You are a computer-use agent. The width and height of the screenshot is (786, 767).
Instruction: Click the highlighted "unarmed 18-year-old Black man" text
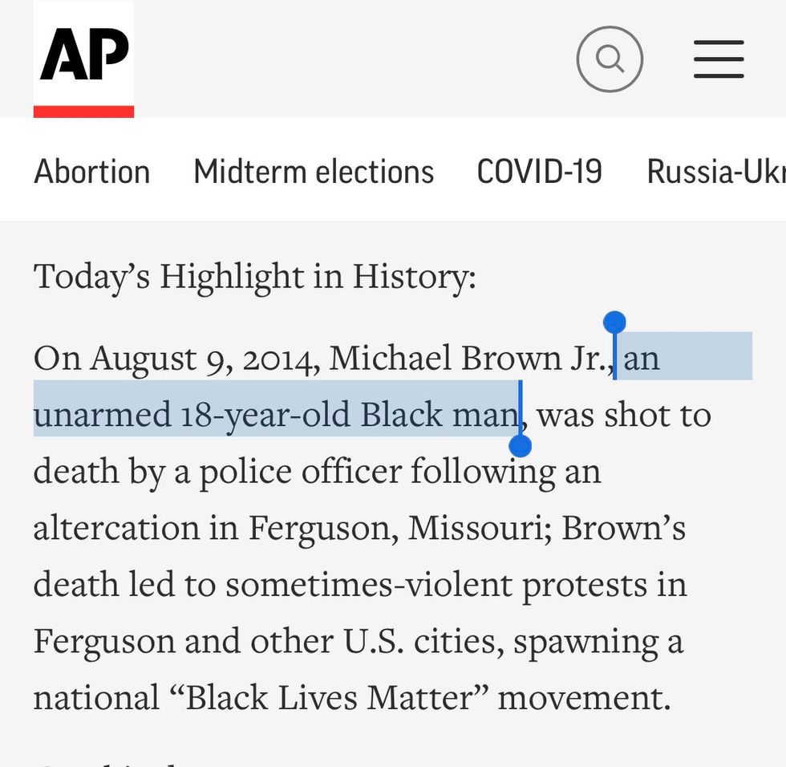(x=275, y=415)
